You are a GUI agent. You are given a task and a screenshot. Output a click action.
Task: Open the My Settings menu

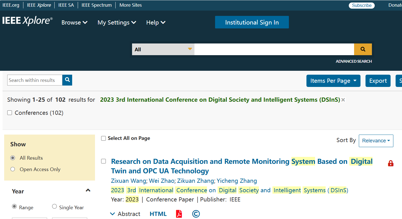click(x=117, y=23)
